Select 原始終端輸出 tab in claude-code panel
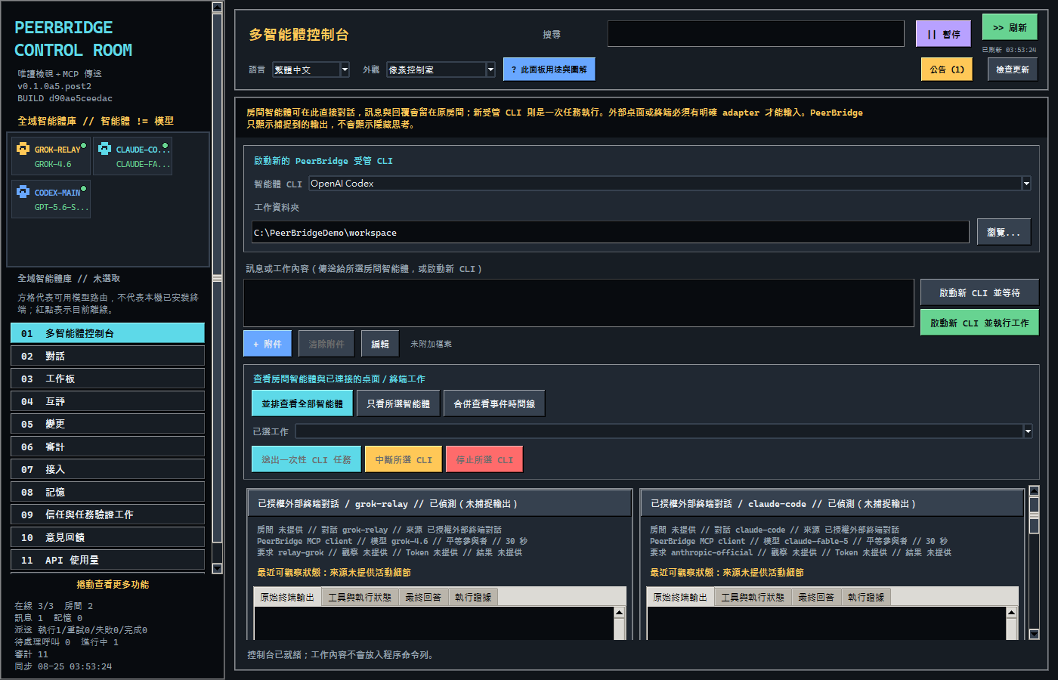Image resolution: width=1058 pixels, height=680 pixels. (680, 597)
